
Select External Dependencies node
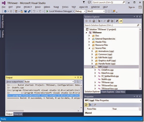pos(105,39)
